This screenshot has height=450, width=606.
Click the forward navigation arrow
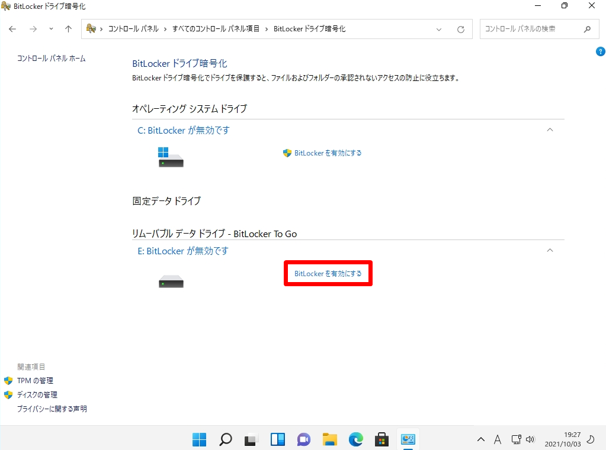[x=33, y=29]
